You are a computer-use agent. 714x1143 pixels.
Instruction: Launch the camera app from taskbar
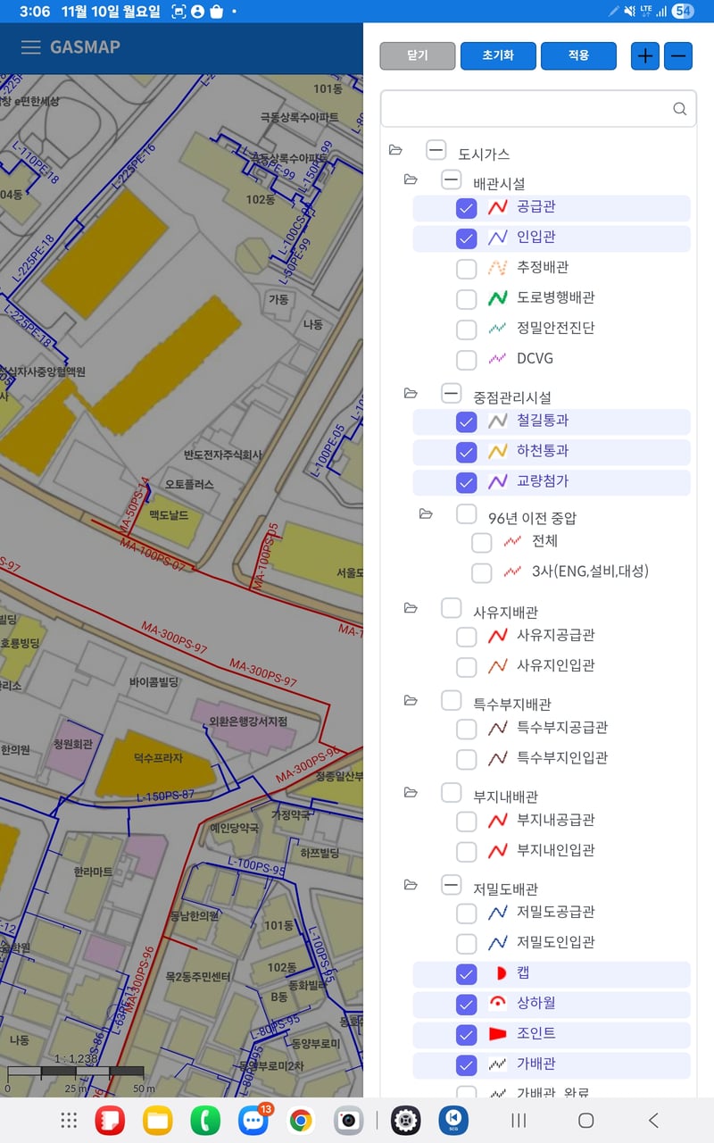click(349, 1120)
